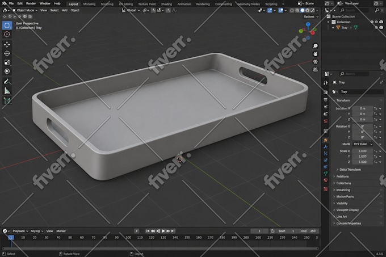Toggle timeline auto keying record button

click(137, 231)
